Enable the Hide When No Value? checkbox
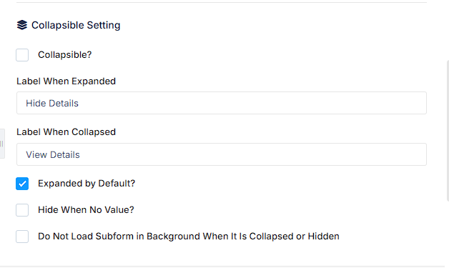The height and width of the screenshot is (268, 449). click(22, 210)
